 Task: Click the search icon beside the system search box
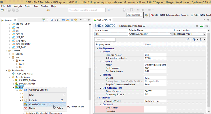(108, 10)
